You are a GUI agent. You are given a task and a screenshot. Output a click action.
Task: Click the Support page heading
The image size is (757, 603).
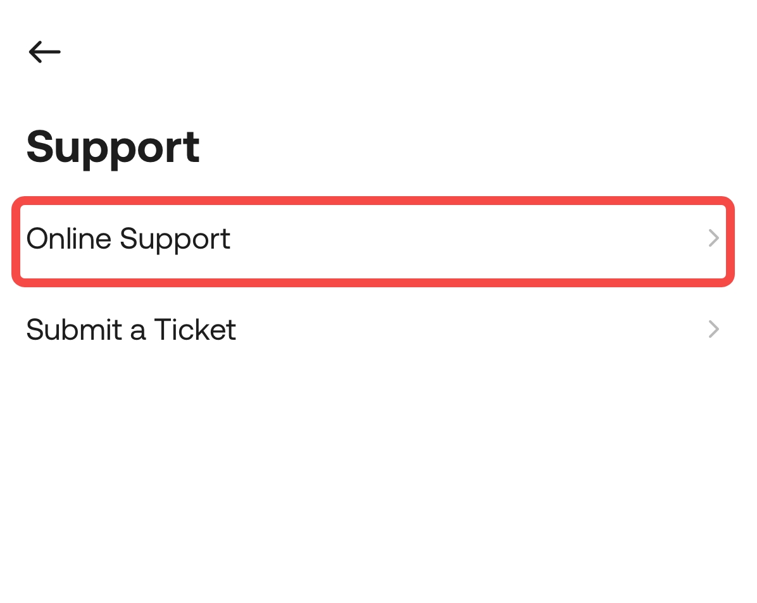point(113,148)
